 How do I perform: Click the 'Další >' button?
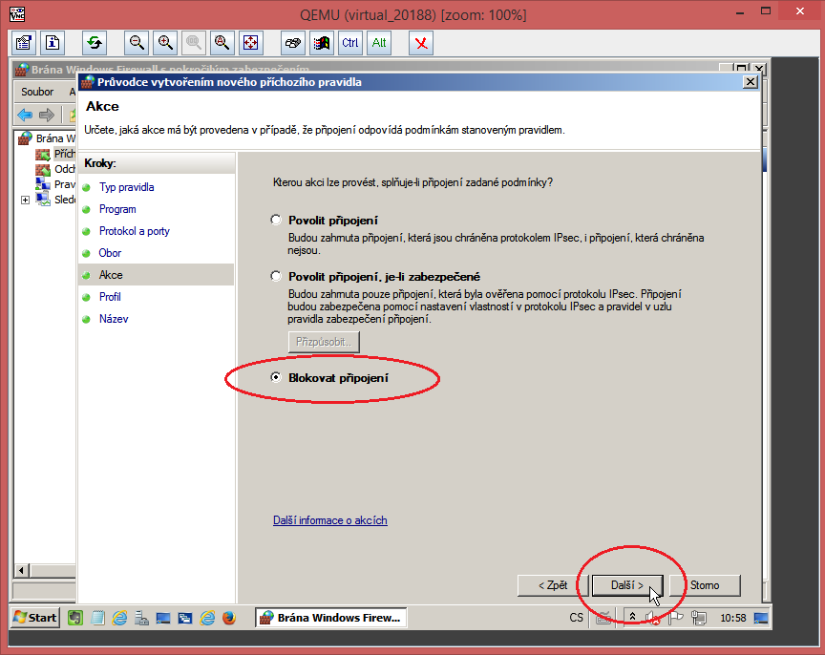pos(627,585)
